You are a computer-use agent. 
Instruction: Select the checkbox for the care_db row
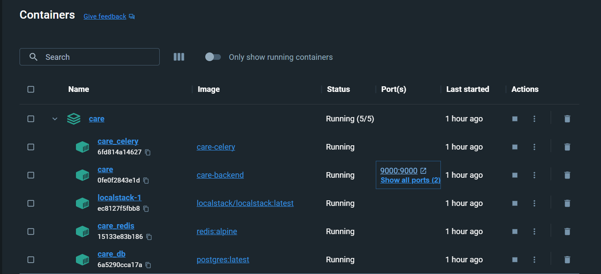point(31,259)
